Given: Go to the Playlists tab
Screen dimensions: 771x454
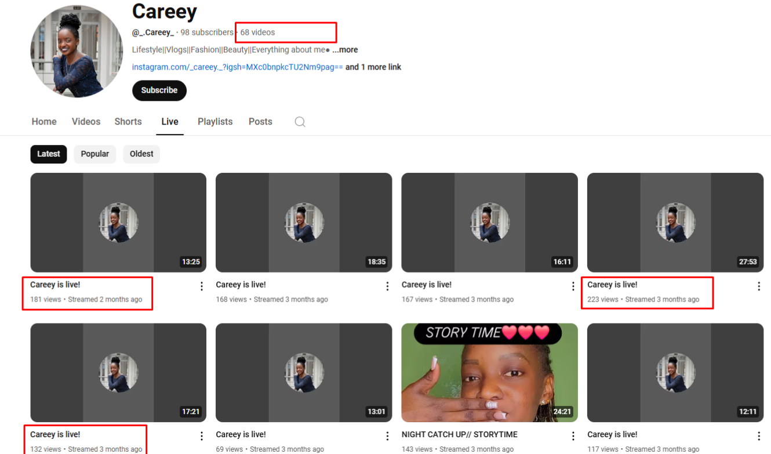Looking at the screenshot, I should 215,122.
